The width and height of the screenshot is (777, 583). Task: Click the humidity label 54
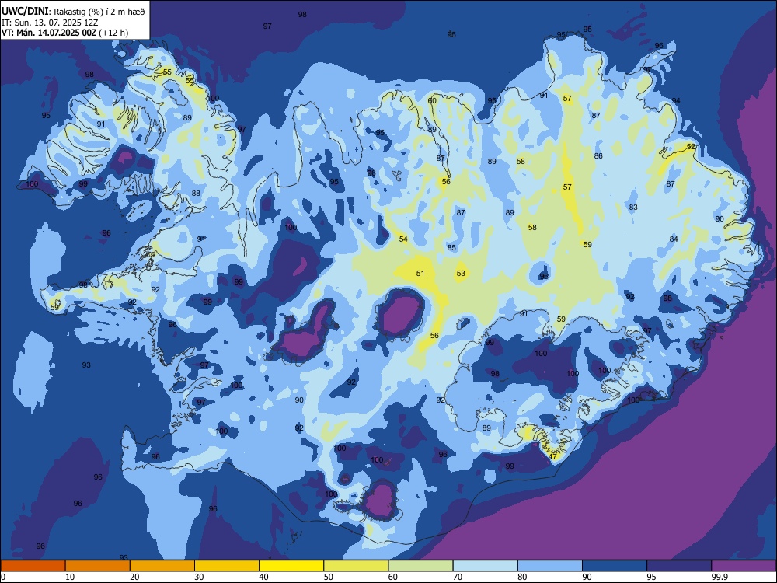[x=403, y=239]
